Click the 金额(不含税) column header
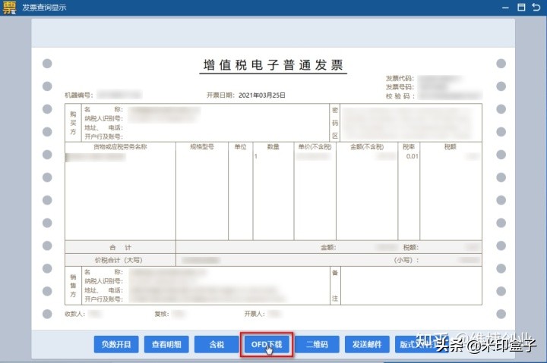The height and width of the screenshot is (363, 547). click(x=367, y=146)
